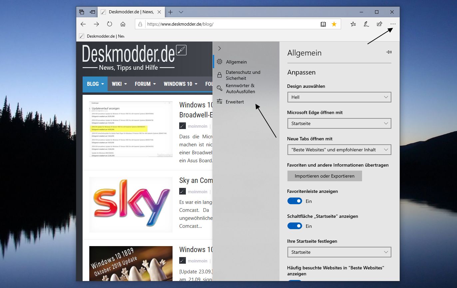Open the Windows 10 1809 ghost thumbnail
Viewport: 457px width, 288px height.
131,263
